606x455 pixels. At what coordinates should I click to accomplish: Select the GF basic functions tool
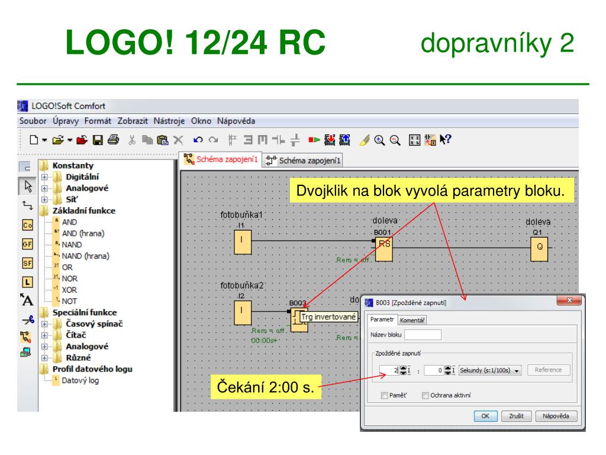pyautogui.click(x=27, y=244)
